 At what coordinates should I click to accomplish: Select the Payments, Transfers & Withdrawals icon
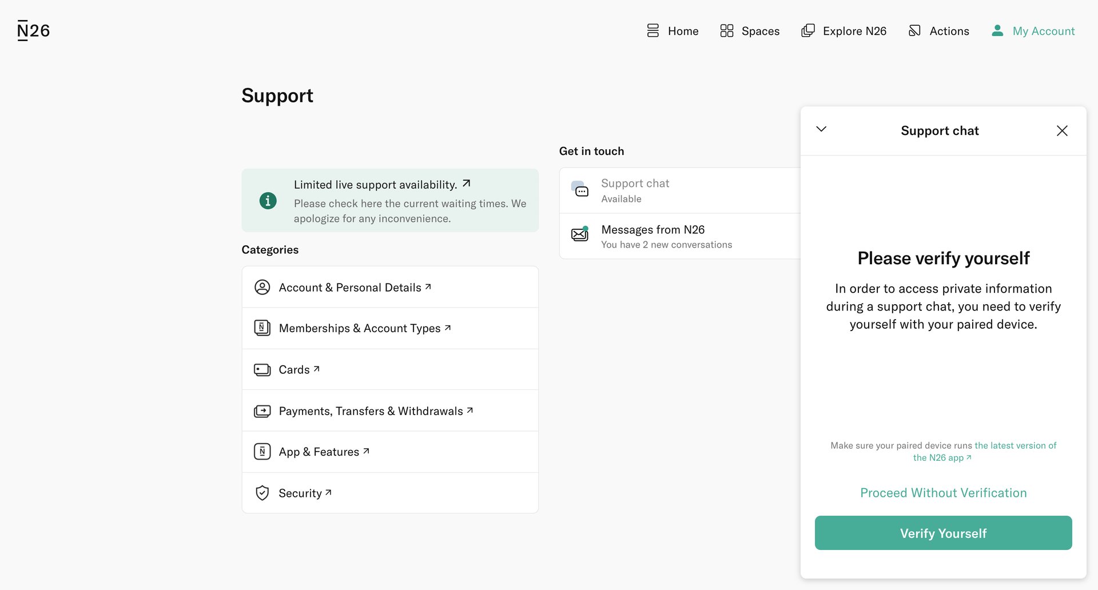262,410
